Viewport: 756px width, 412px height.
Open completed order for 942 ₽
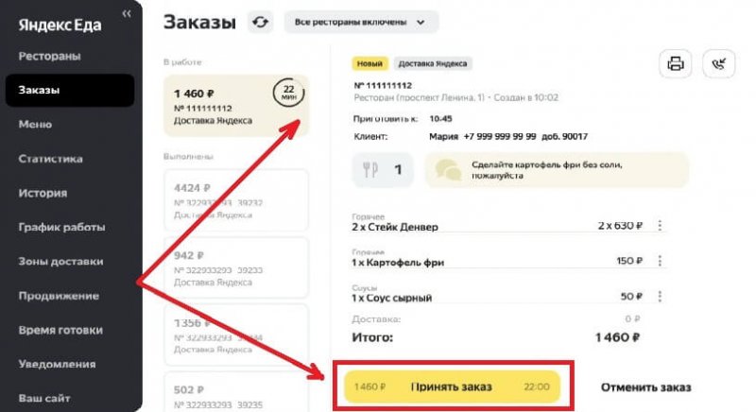[x=235, y=268]
